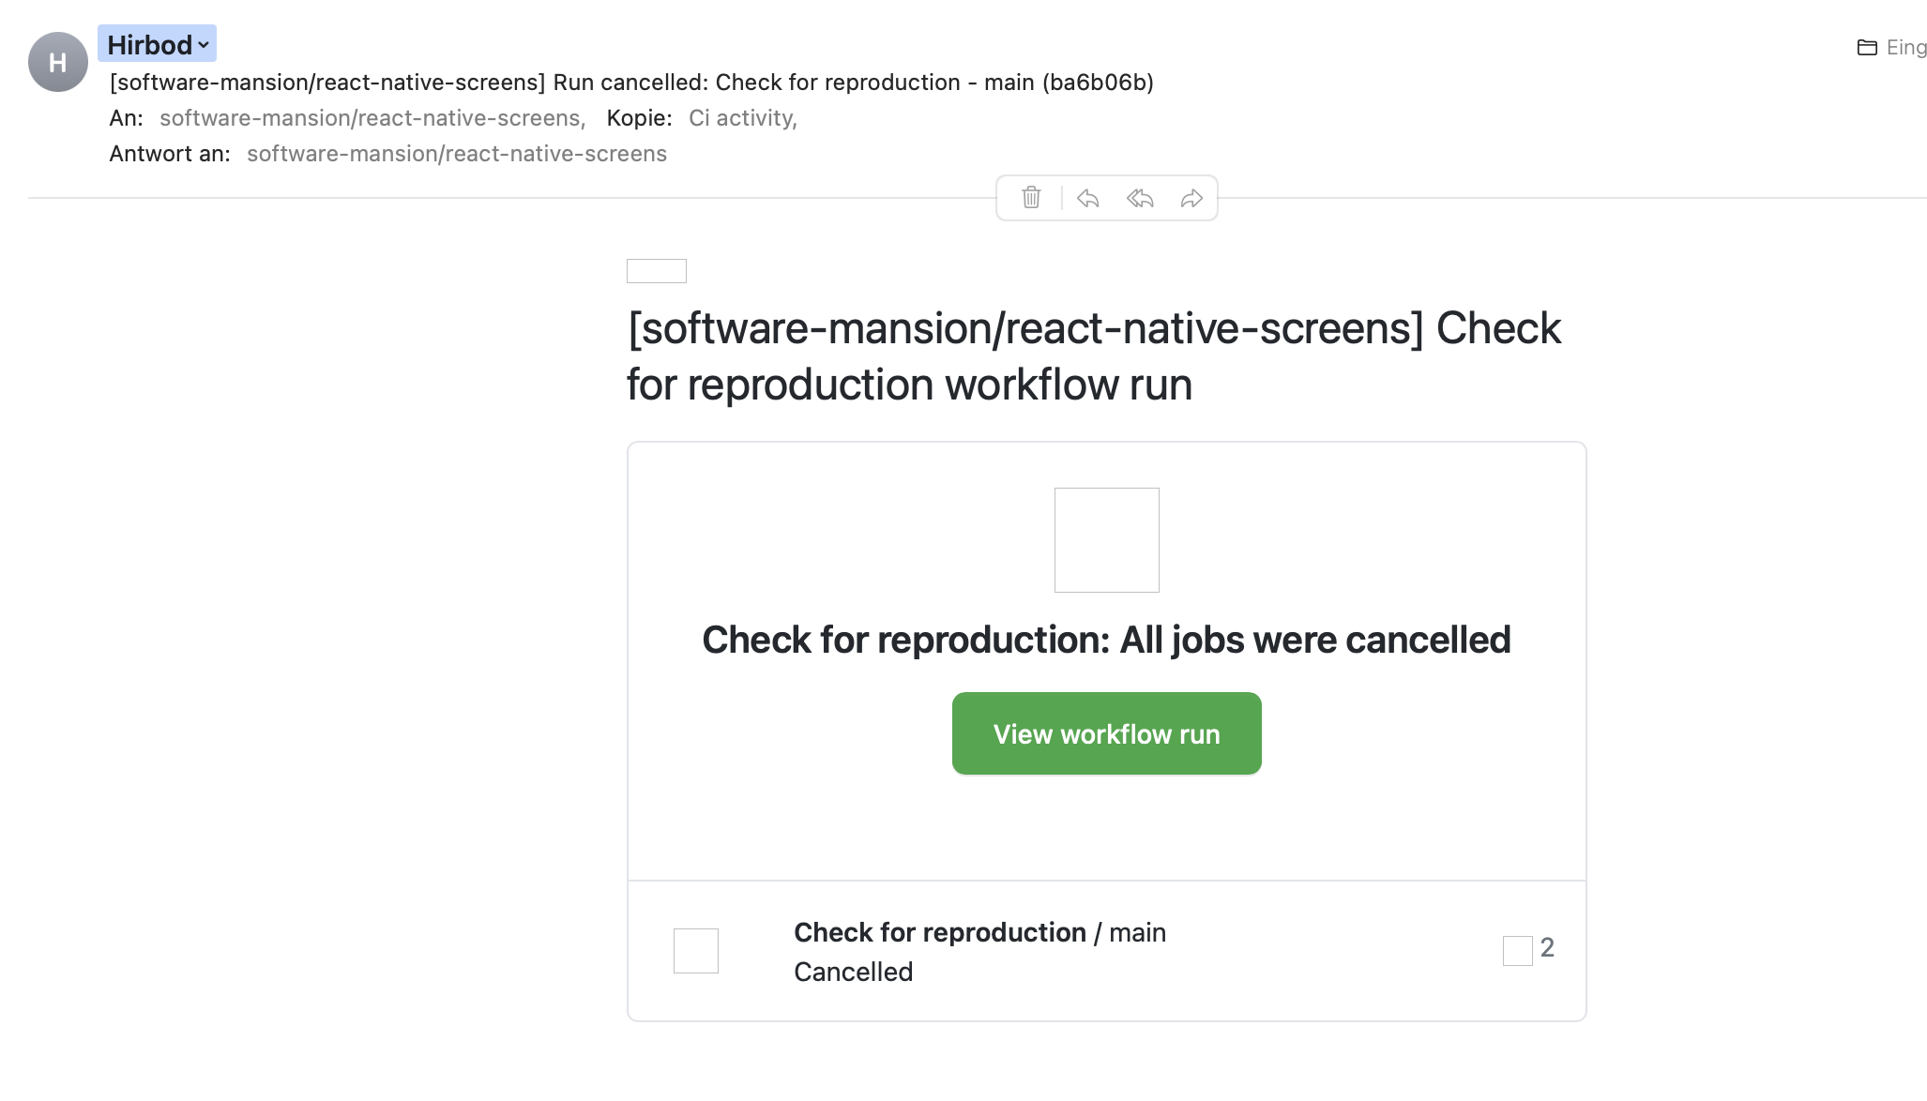The width and height of the screenshot is (1927, 1101).
Task: Click the GitHub logo placeholder in the email body
Action: [x=656, y=271]
